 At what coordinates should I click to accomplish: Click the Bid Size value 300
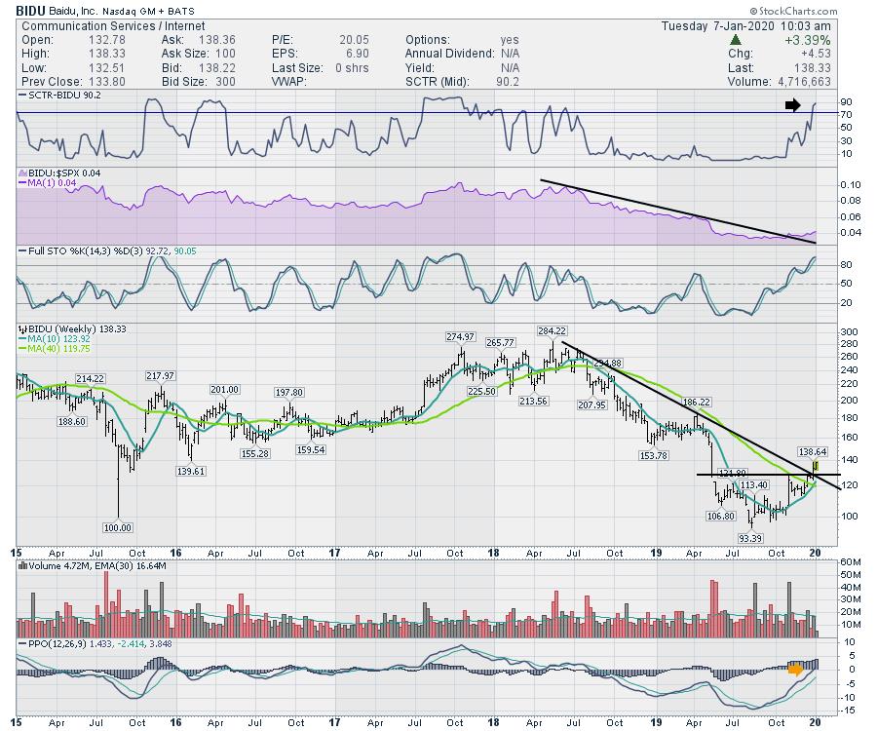point(225,82)
